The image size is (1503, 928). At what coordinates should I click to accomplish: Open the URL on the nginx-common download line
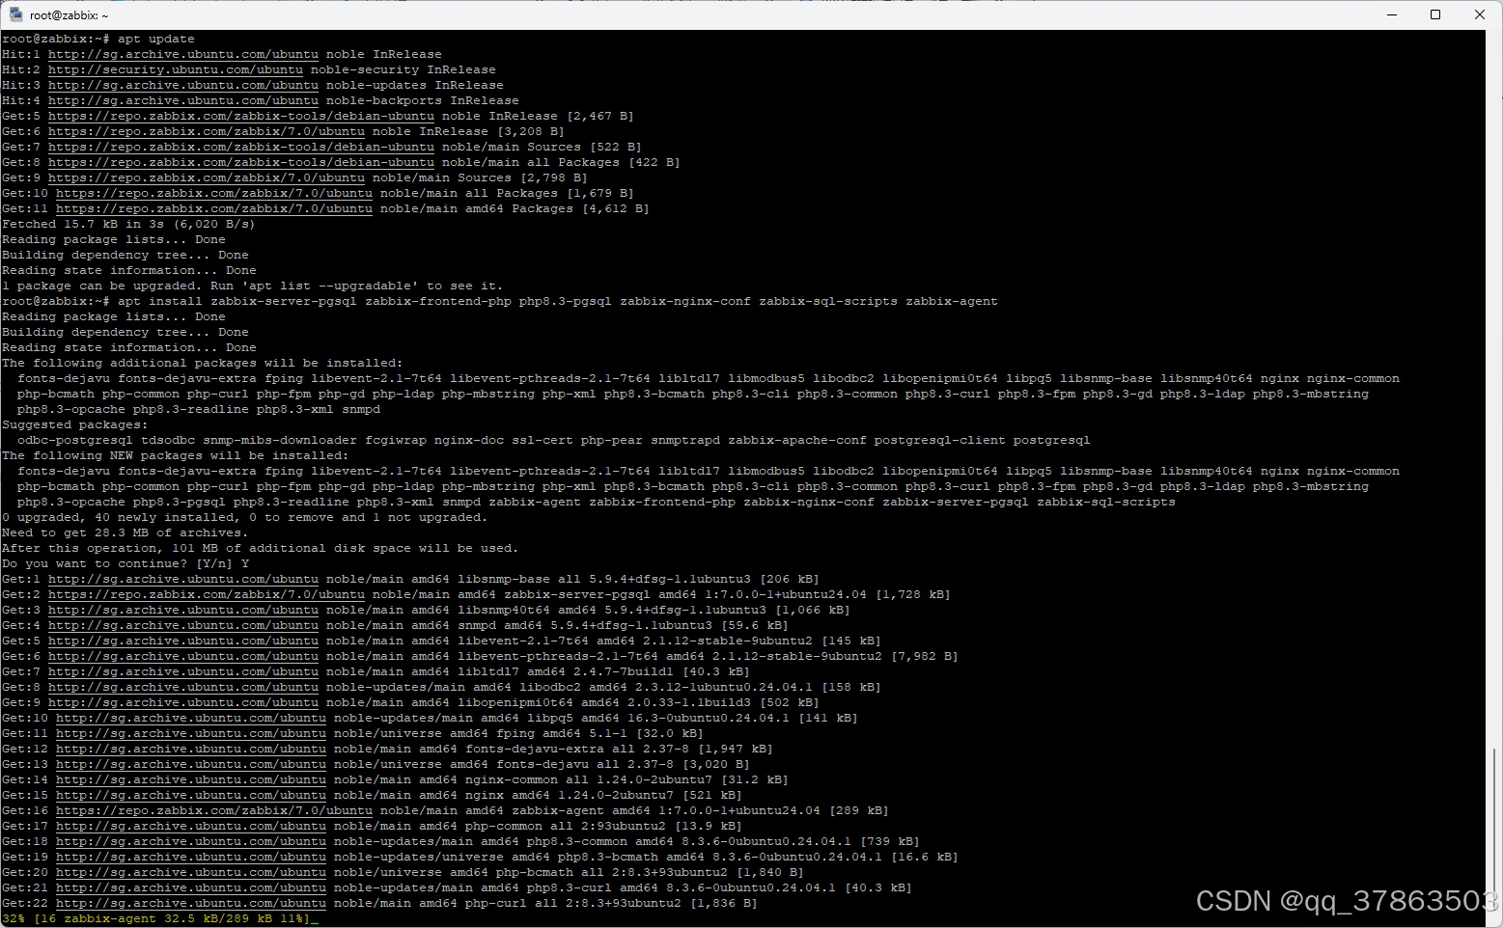click(191, 780)
